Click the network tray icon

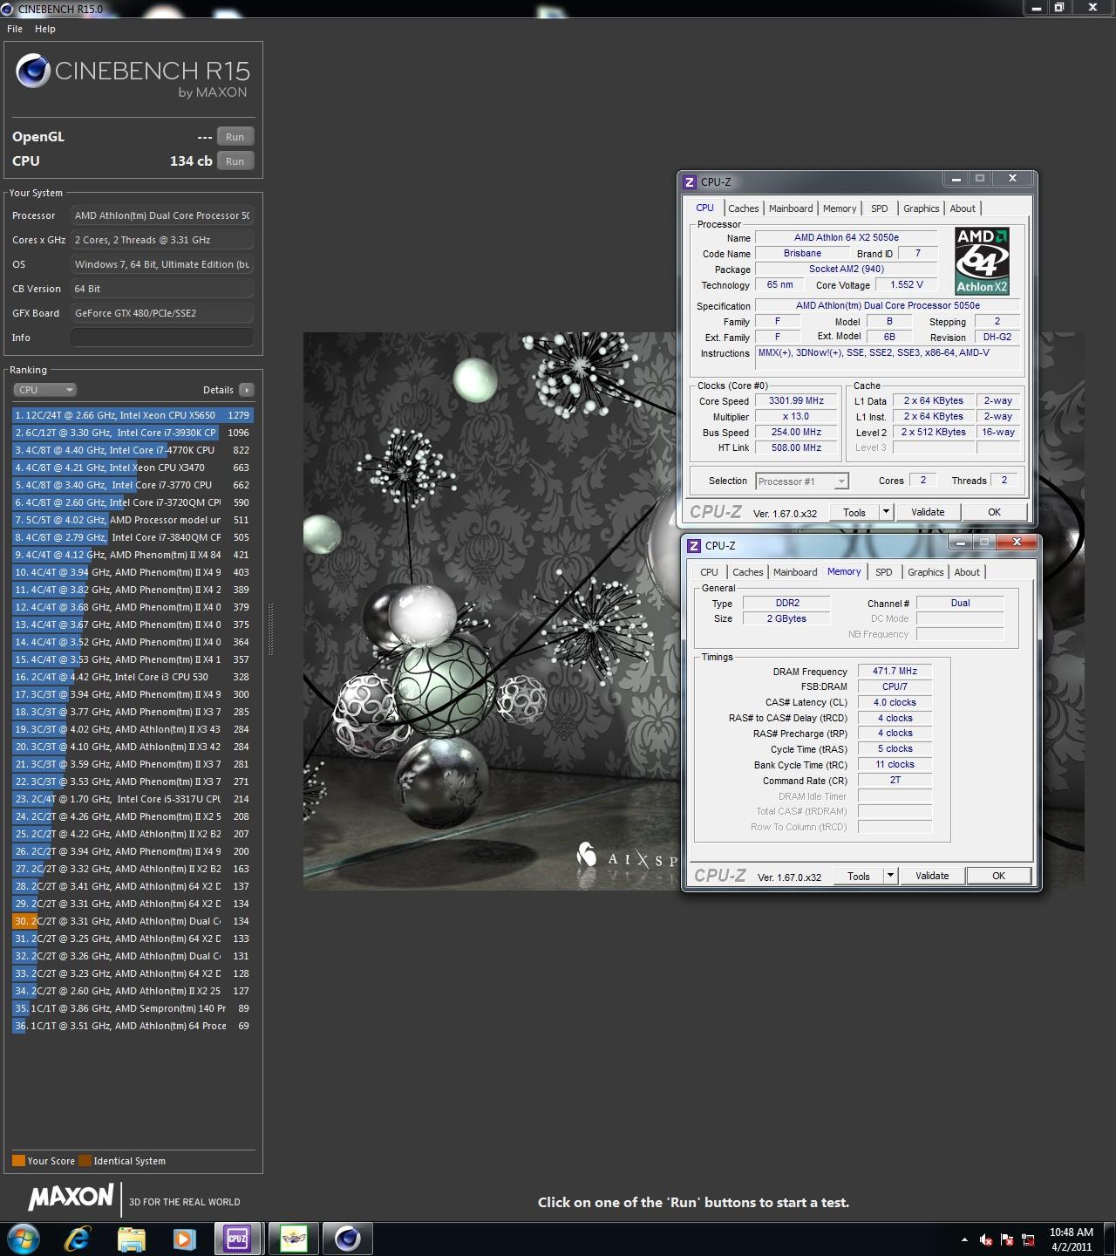pyautogui.click(x=1028, y=1239)
